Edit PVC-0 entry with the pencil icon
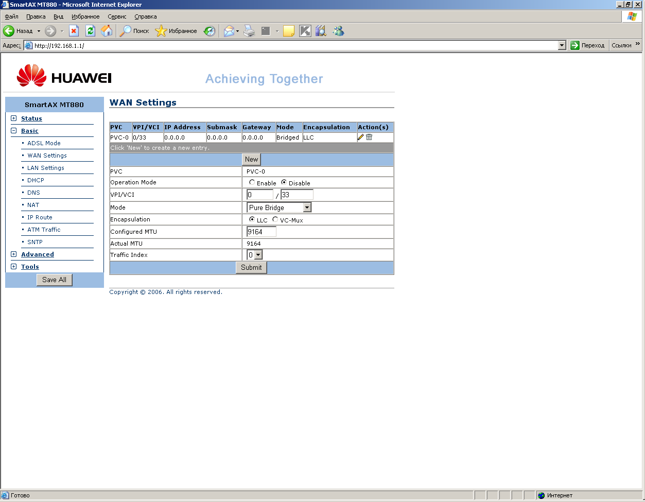 click(360, 137)
